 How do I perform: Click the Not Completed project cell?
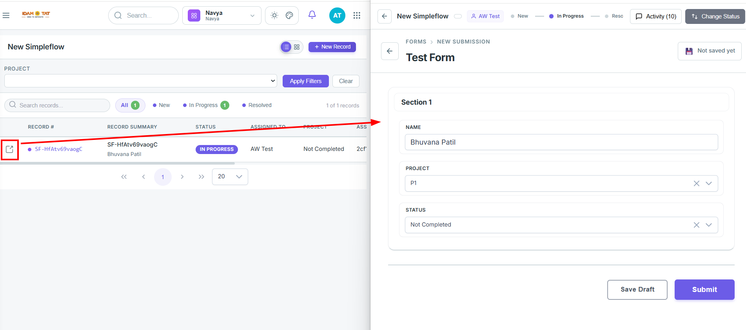click(324, 149)
